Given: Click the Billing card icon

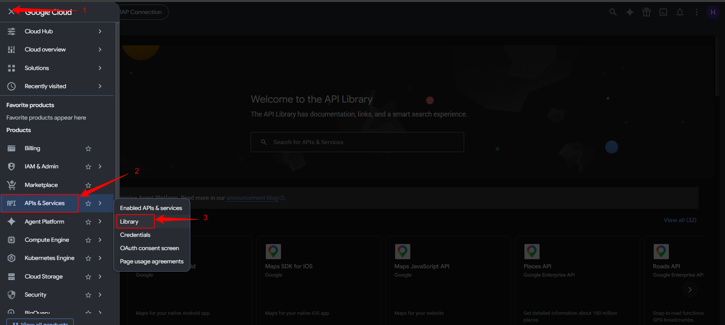Looking at the screenshot, I should point(11,148).
